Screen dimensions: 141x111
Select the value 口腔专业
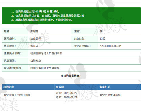point(36,61)
